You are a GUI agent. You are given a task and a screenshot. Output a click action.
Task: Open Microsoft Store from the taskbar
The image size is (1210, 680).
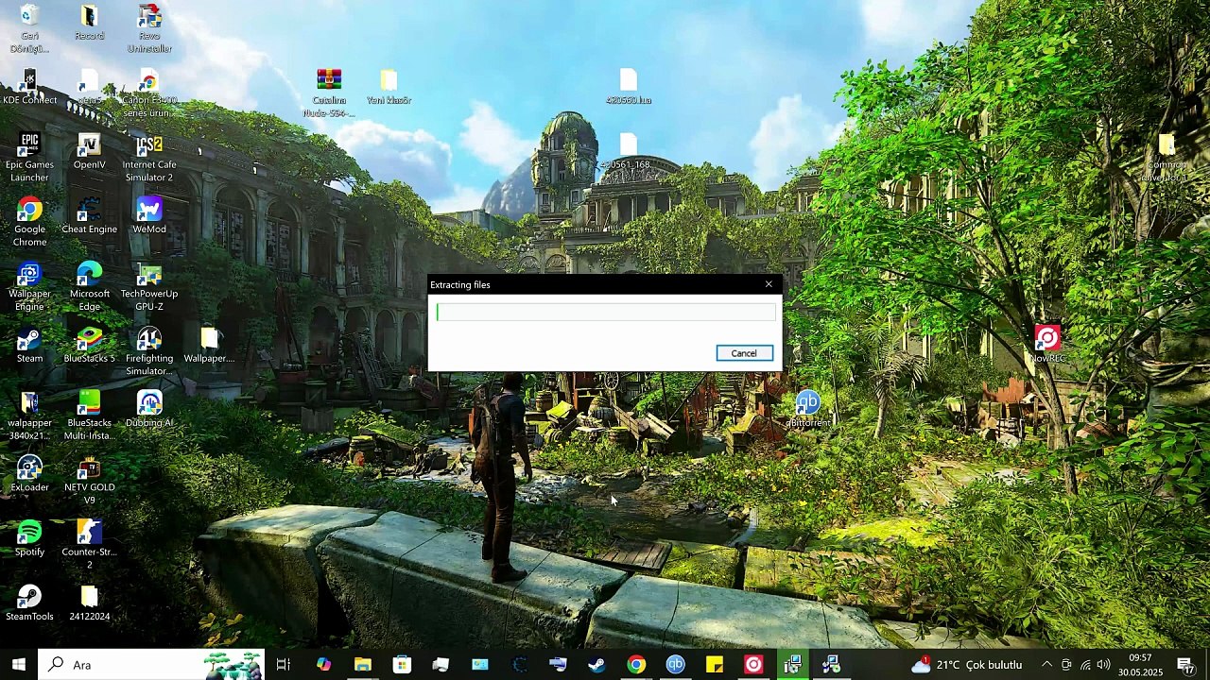point(402,665)
